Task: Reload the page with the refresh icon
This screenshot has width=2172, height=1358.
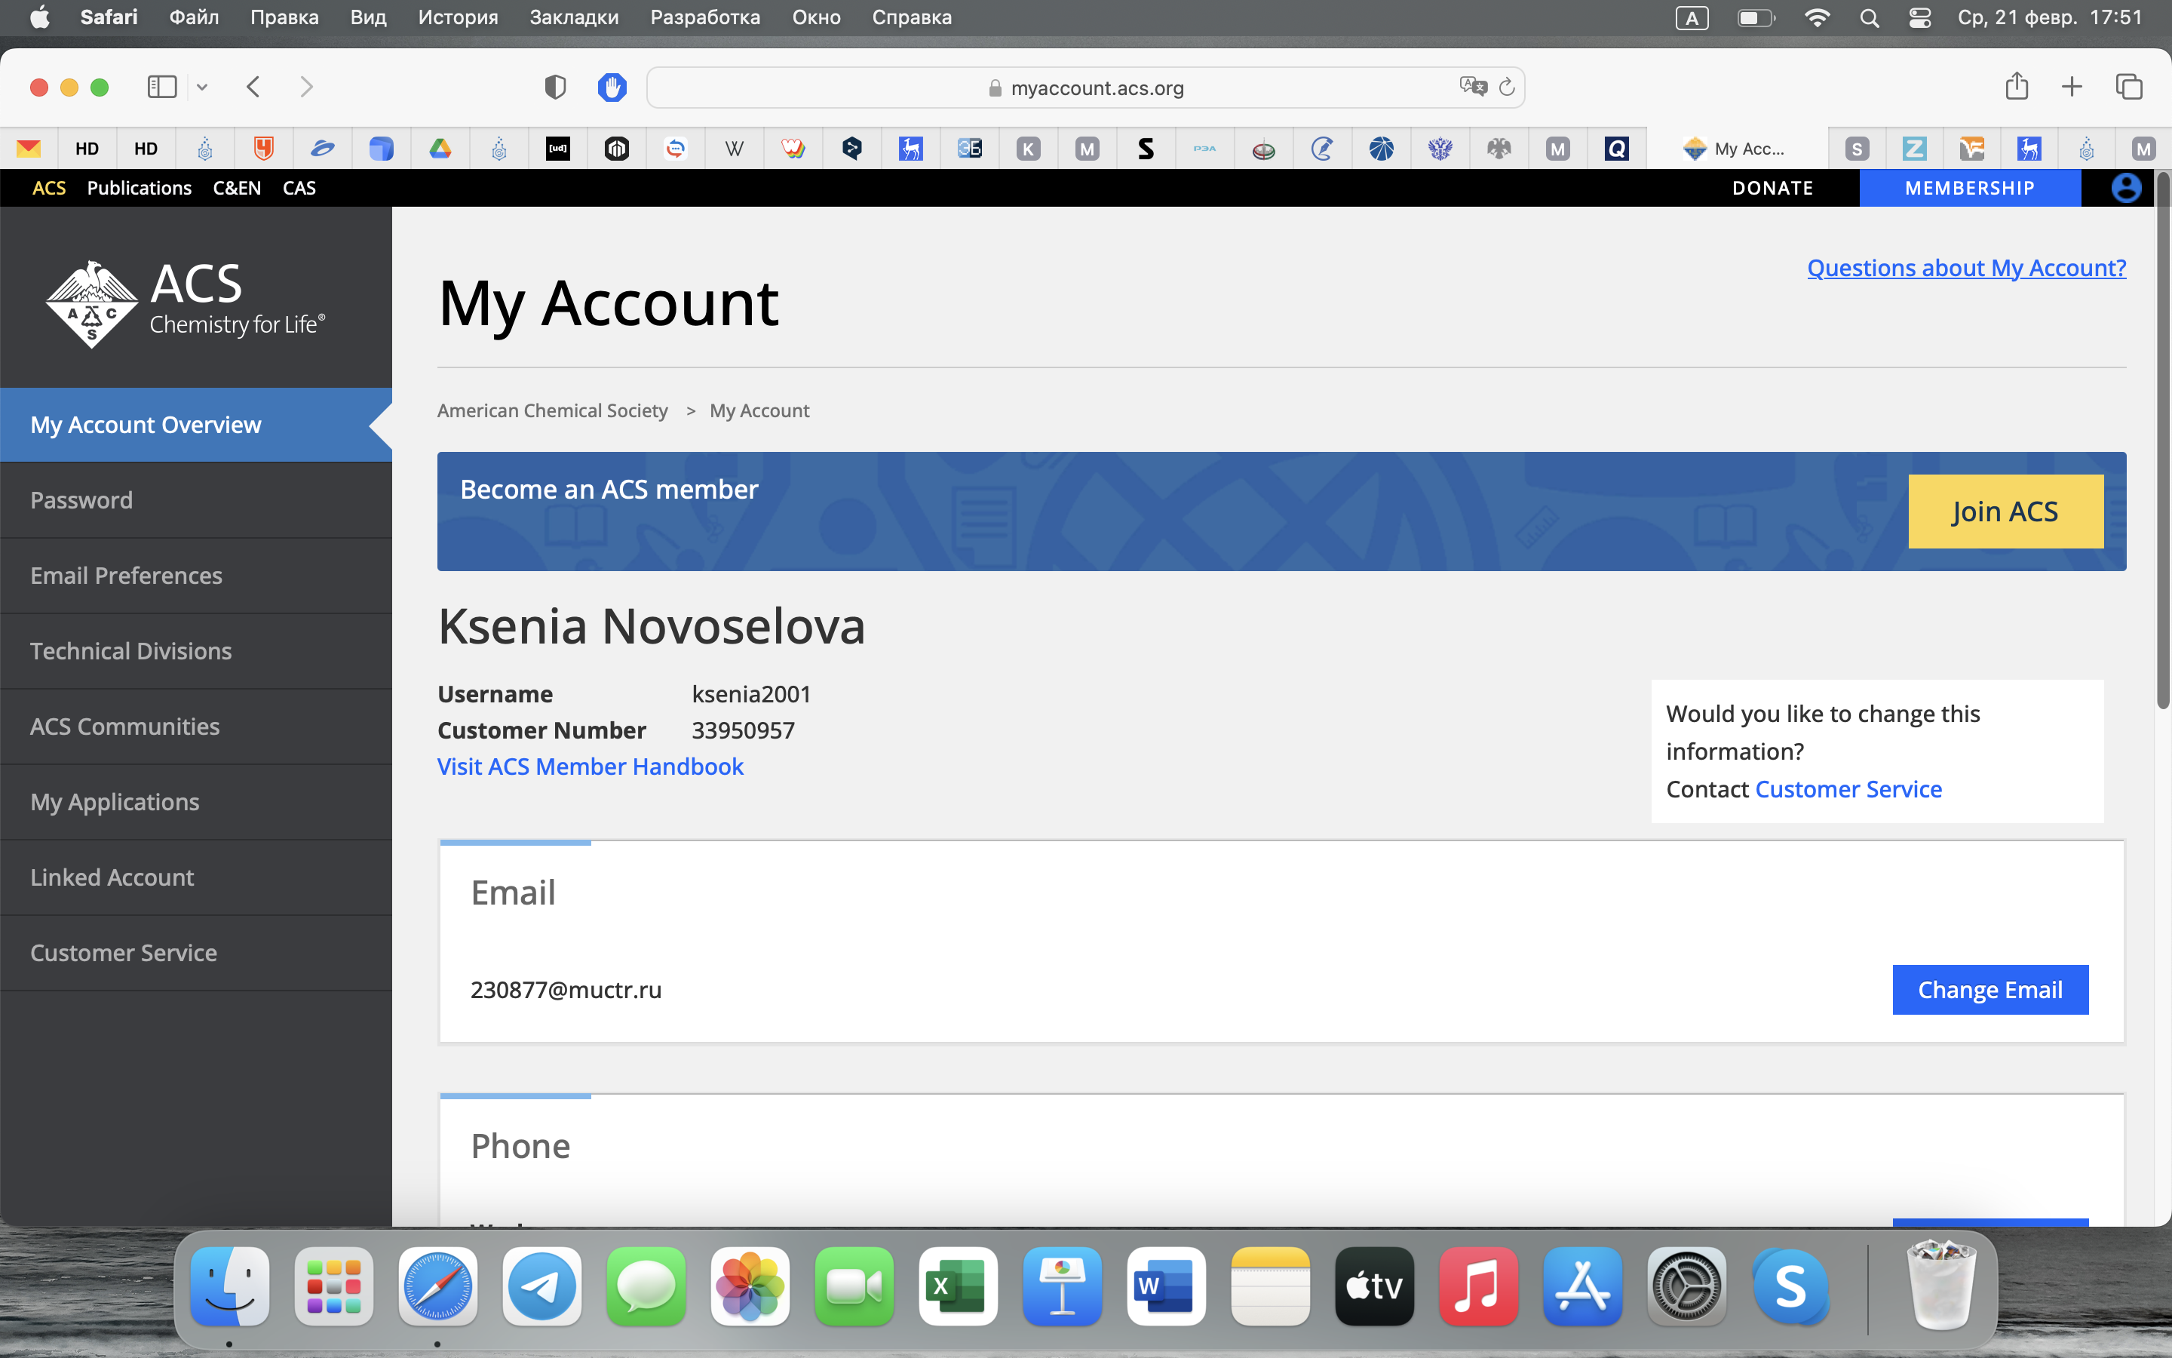Action: point(1507,87)
